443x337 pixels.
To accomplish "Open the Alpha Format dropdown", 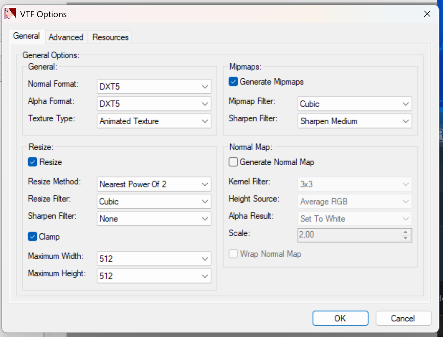I will pyautogui.click(x=154, y=104).
